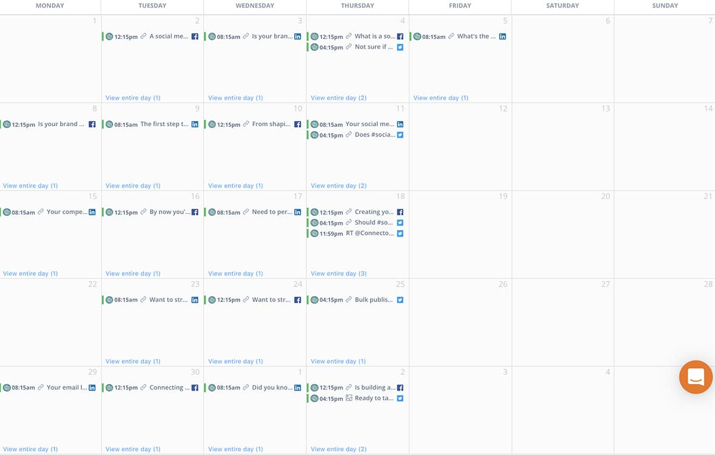Click profile avatar on "RT @Connecto..." post
The width and height of the screenshot is (715, 455).
pos(314,233)
